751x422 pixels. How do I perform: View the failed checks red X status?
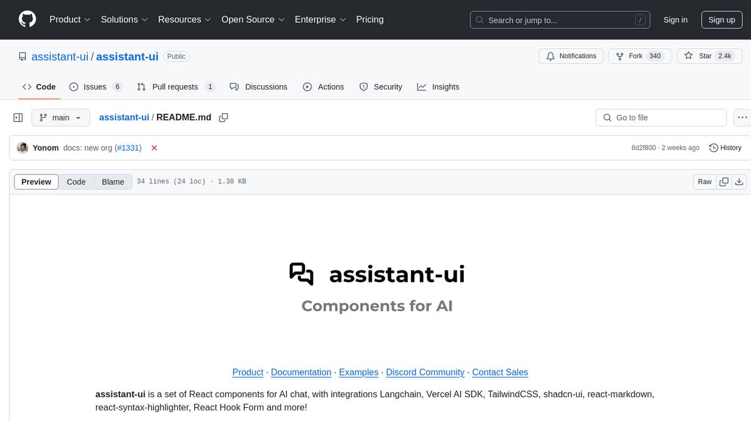coord(155,148)
